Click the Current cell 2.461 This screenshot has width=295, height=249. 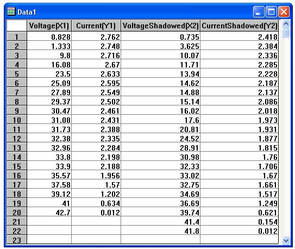tap(96, 110)
